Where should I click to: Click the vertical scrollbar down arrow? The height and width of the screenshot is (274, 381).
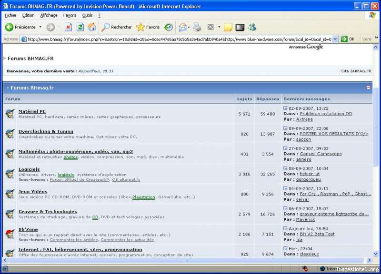376,254
